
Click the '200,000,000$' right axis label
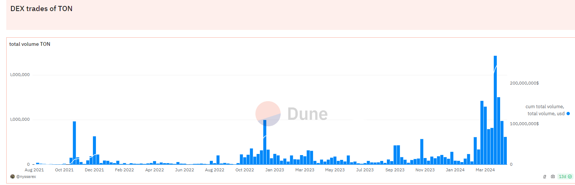tap(524, 83)
